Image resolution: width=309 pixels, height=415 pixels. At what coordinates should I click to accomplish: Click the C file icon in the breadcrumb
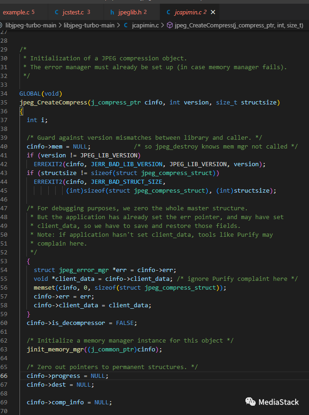[x=127, y=25]
